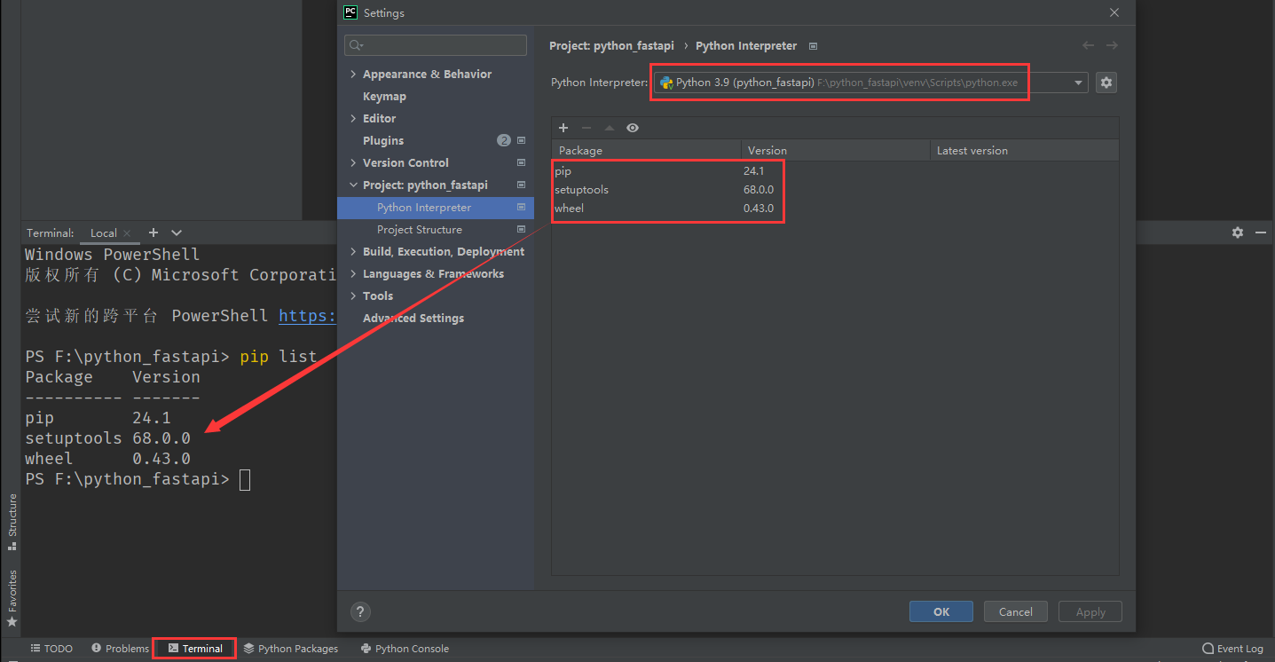Navigate back with the left arrow

[x=1088, y=45]
